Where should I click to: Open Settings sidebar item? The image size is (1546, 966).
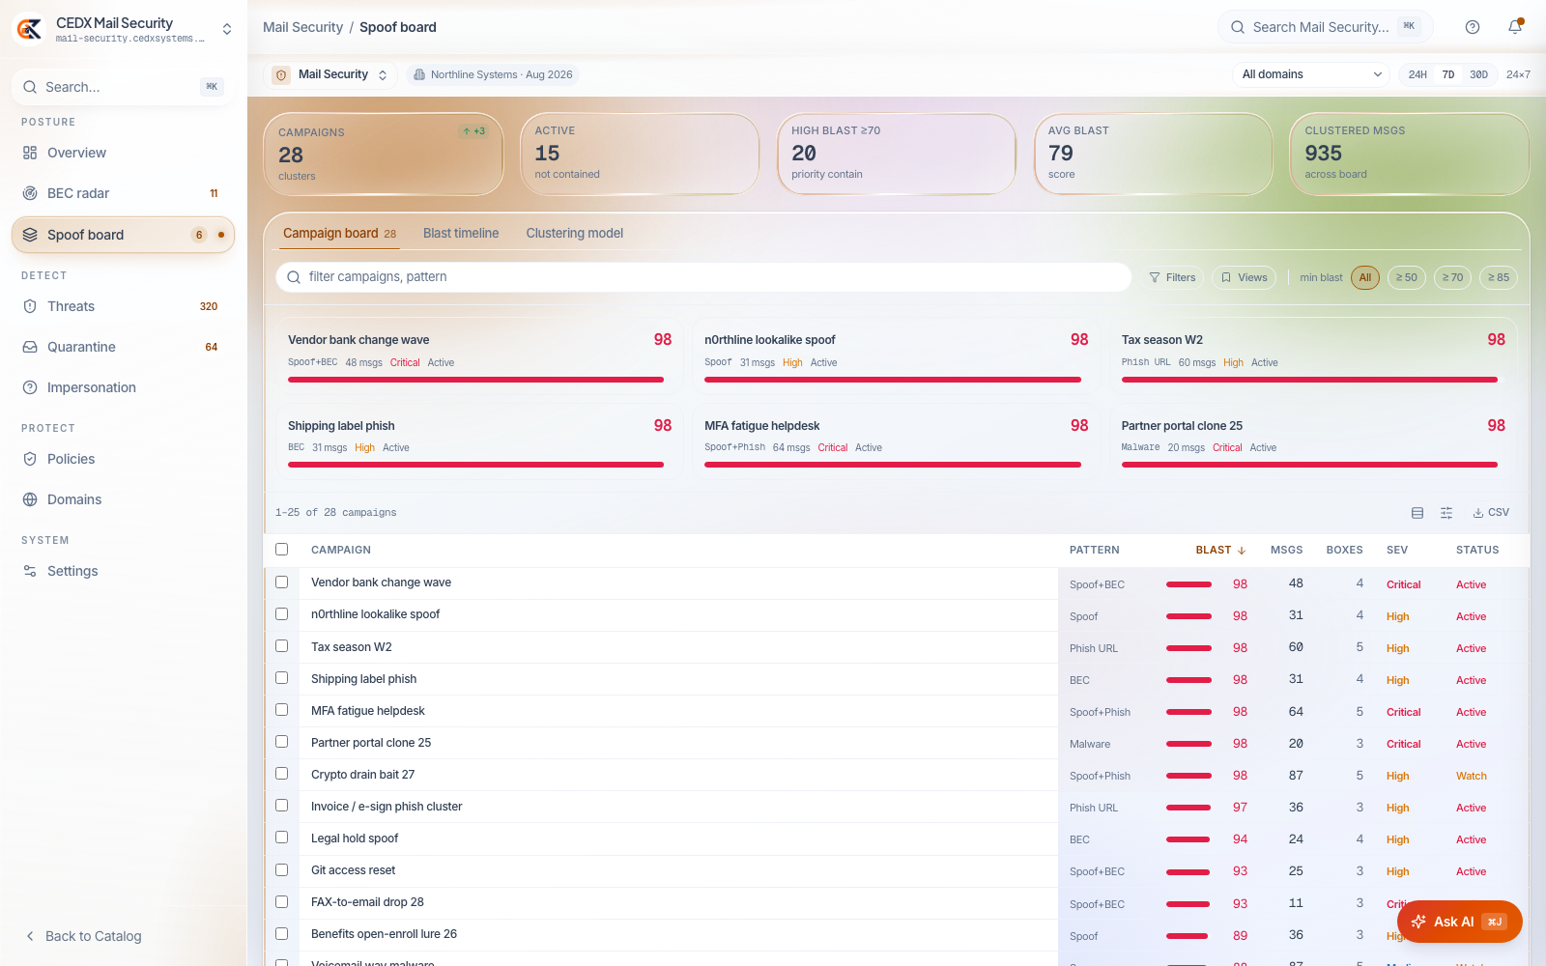pos(123,571)
